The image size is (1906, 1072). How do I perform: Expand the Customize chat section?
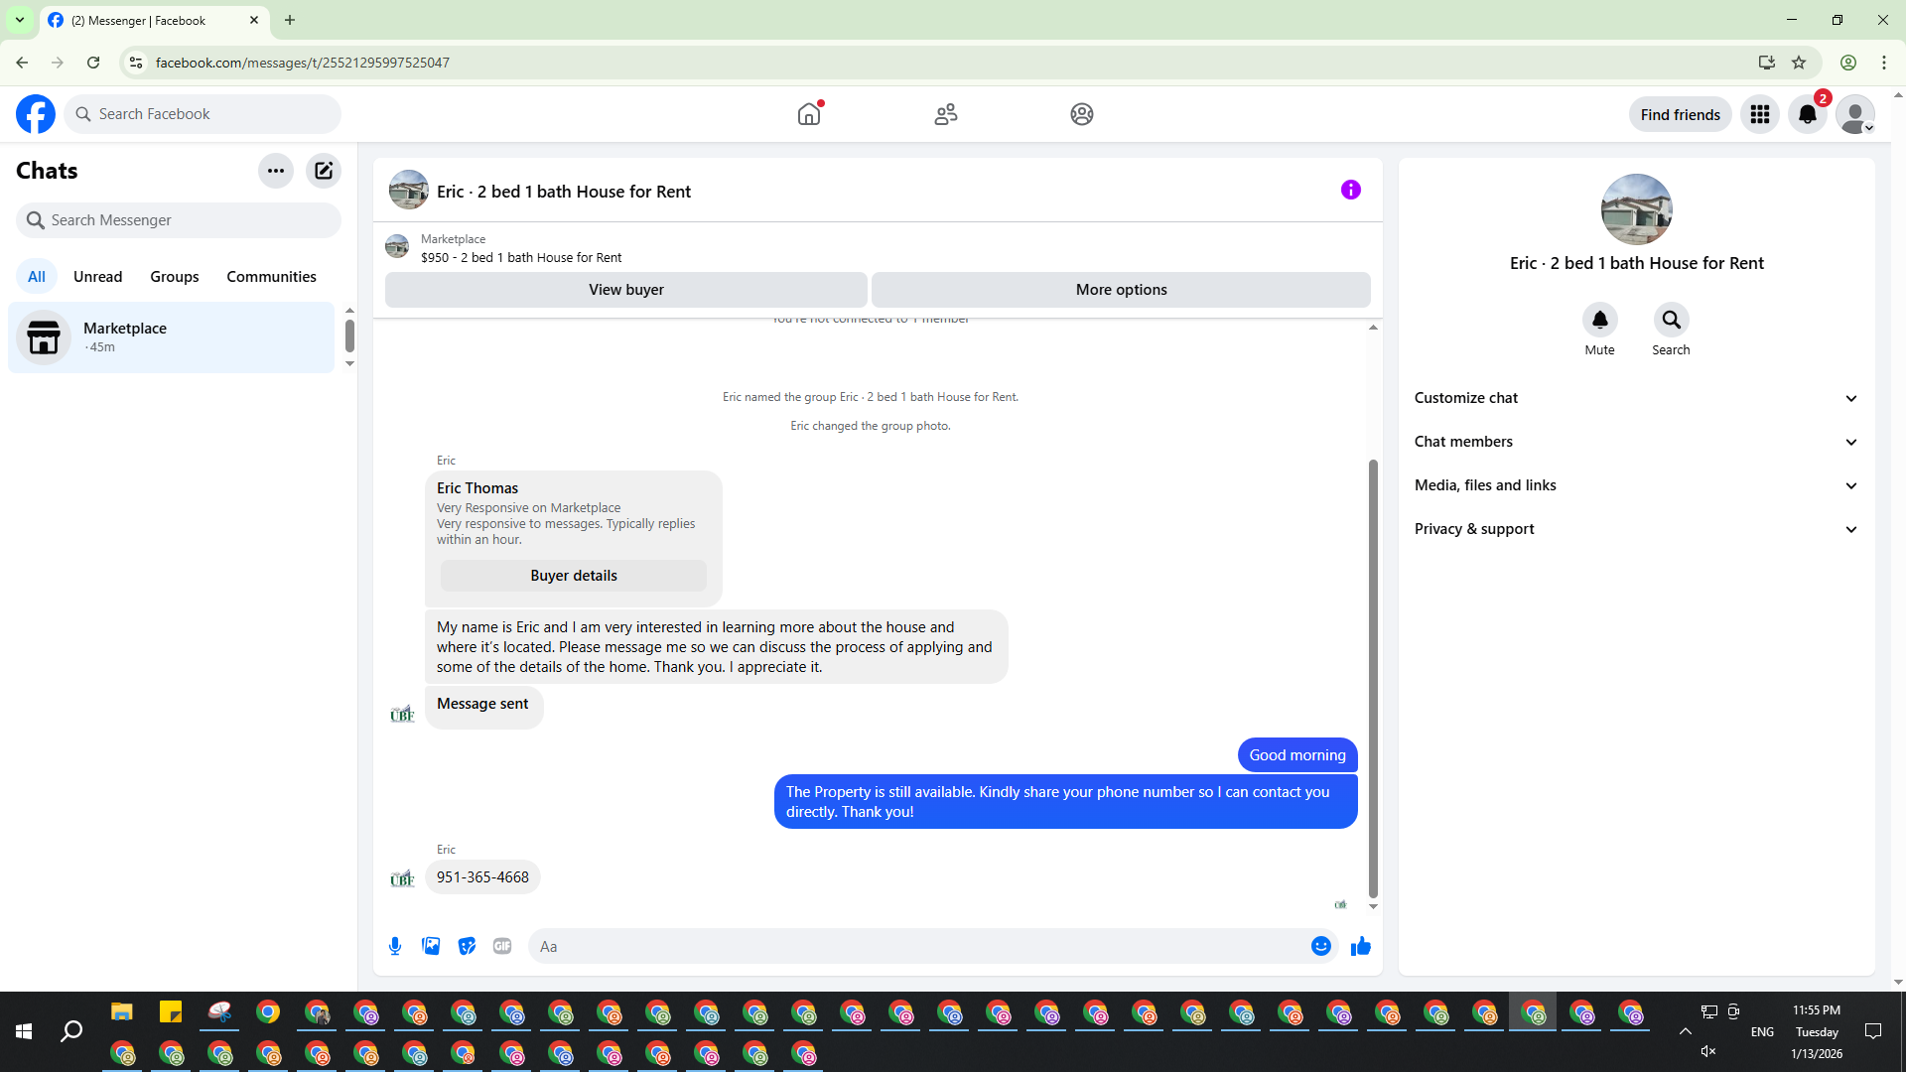[1636, 398]
